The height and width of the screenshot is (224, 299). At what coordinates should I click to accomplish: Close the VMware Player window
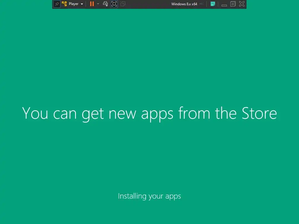click(x=241, y=4)
